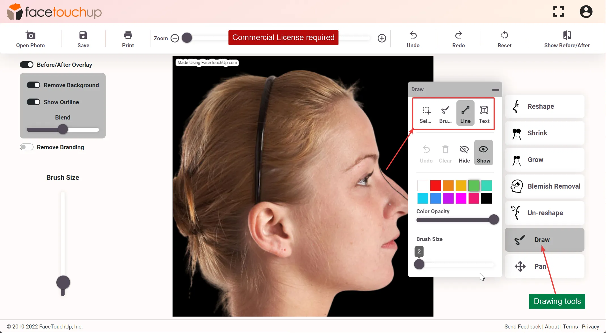Screen dimensions: 606x333
Task: Select the Brush tool in Draw panel
Action: coord(445,113)
